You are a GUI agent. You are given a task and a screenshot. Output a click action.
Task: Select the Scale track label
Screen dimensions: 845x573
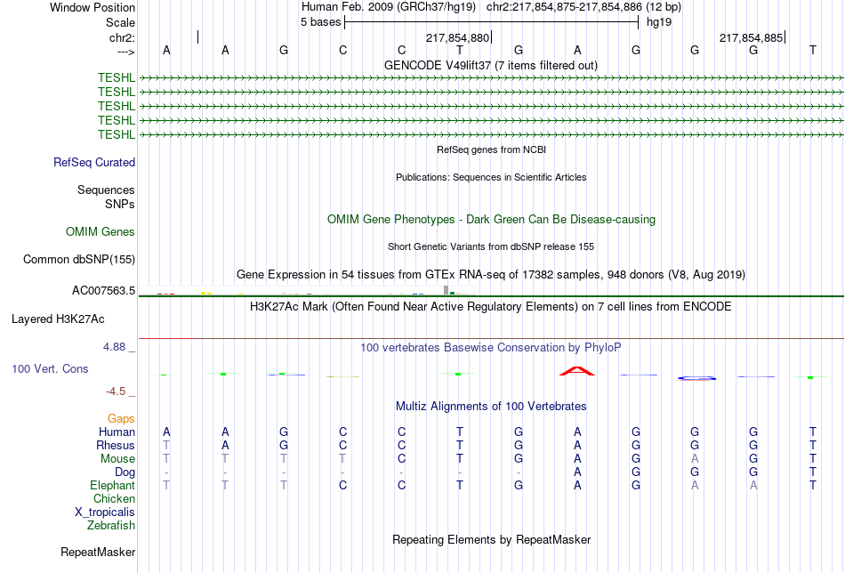coord(120,22)
